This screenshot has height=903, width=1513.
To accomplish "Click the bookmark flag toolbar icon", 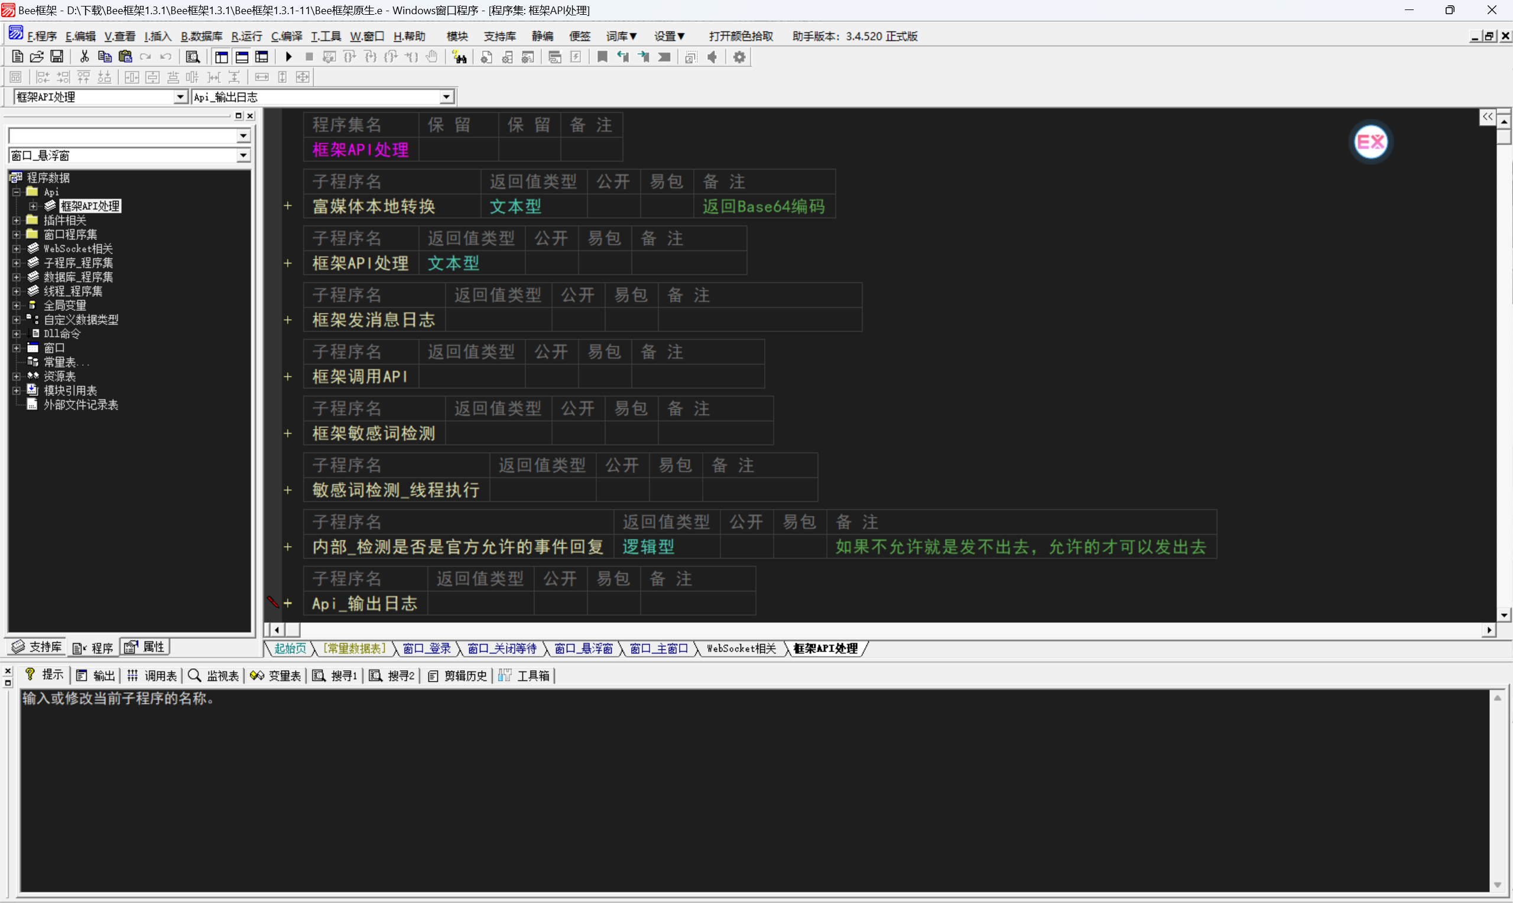I will pyautogui.click(x=602, y=57).
